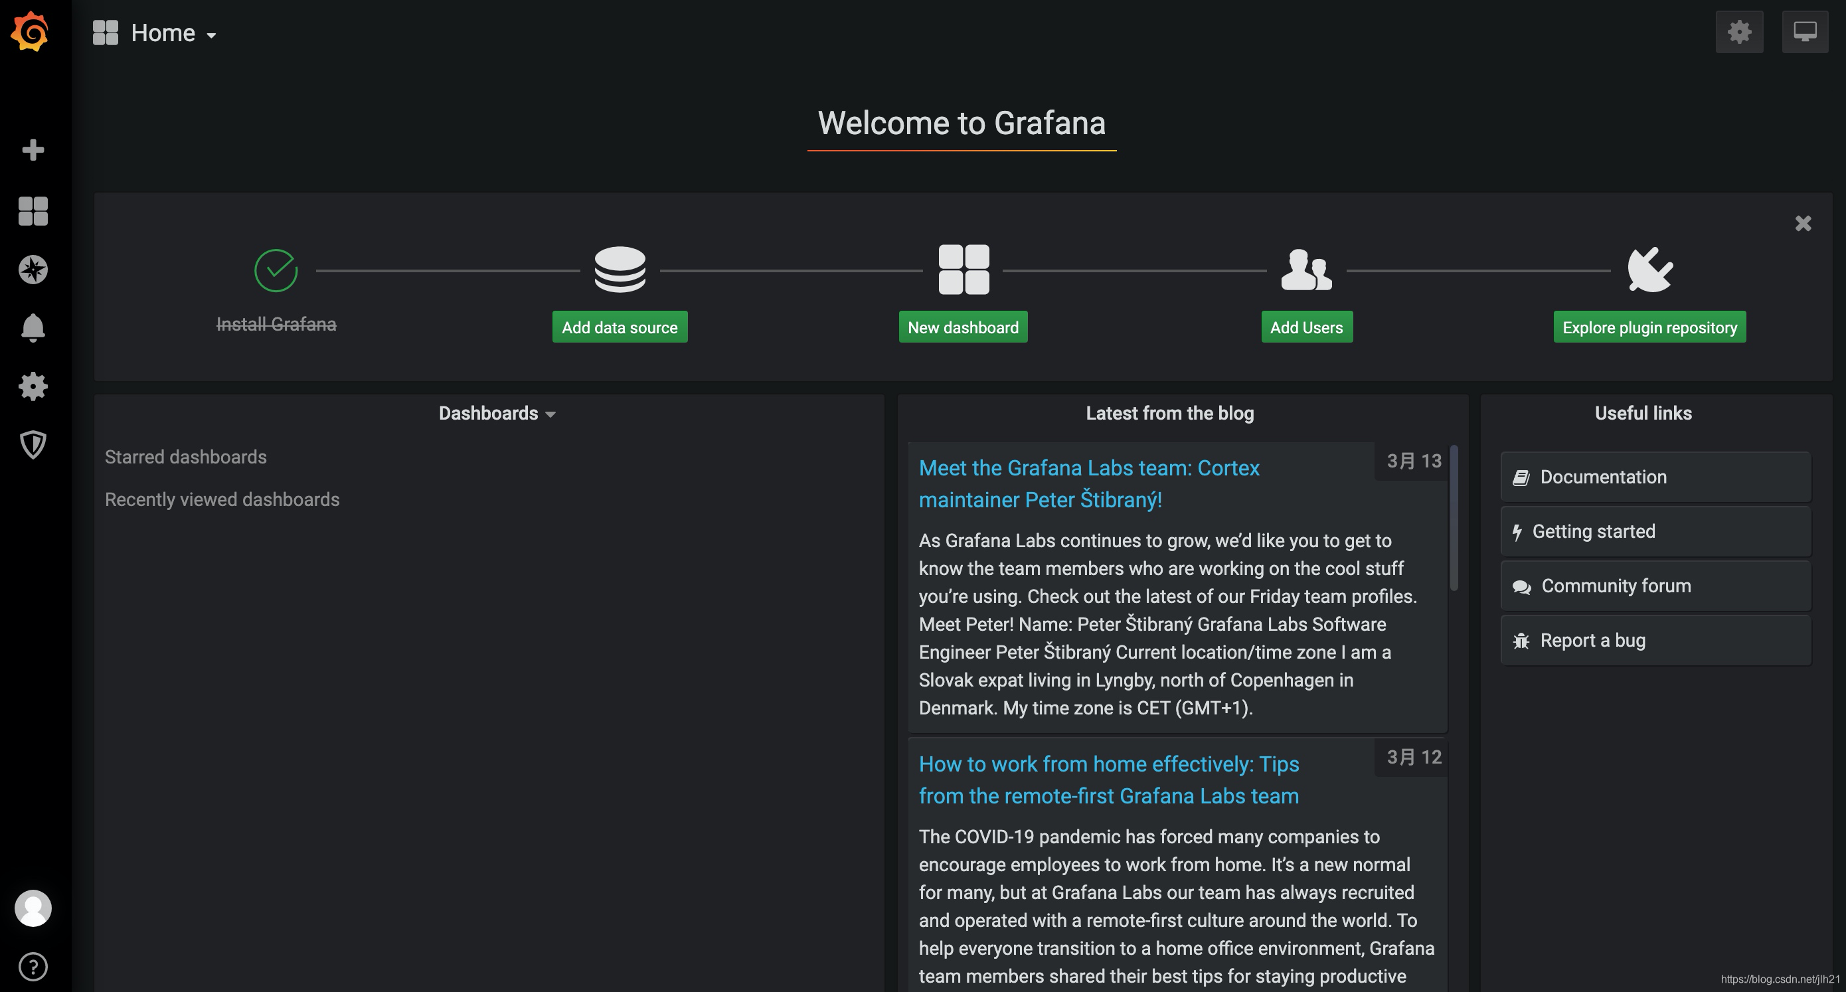Open dashboard settings gear at top right
Viewport: 1846px width, 992px height.
1738,31
